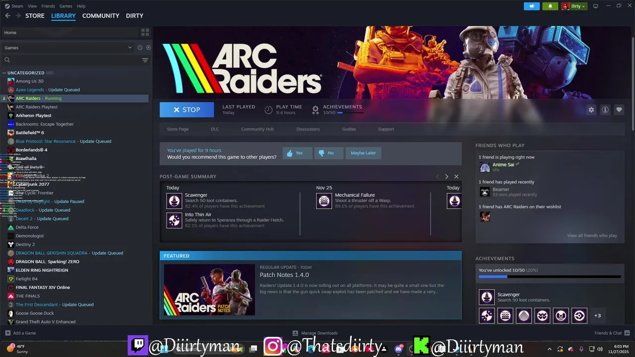
Task: Open the game info icon
Action: (x=605, y=110)
